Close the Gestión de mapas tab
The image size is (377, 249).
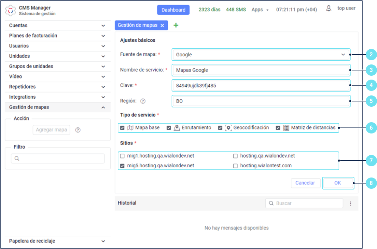(162, 25)
